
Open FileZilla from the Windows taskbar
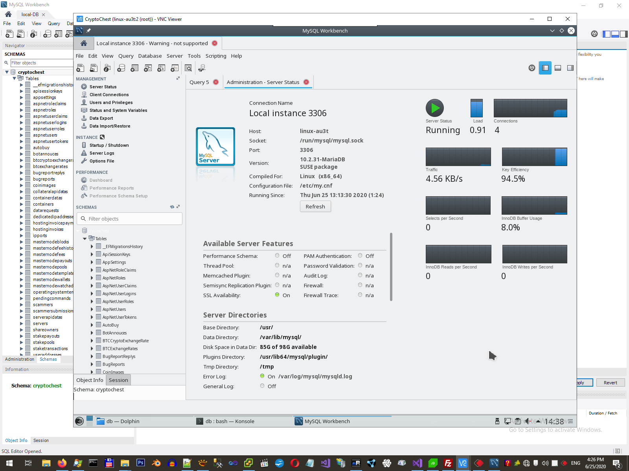pos(448,463)
